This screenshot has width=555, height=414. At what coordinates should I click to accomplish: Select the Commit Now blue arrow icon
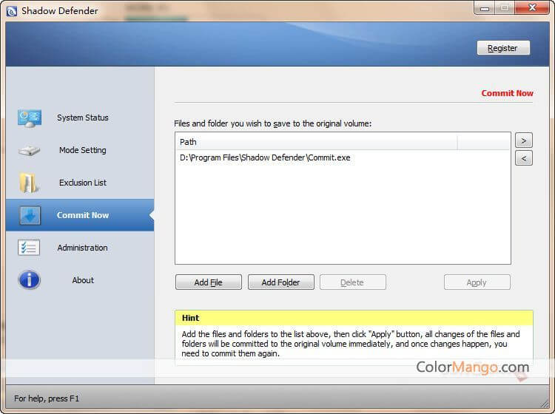click(30, 215)
